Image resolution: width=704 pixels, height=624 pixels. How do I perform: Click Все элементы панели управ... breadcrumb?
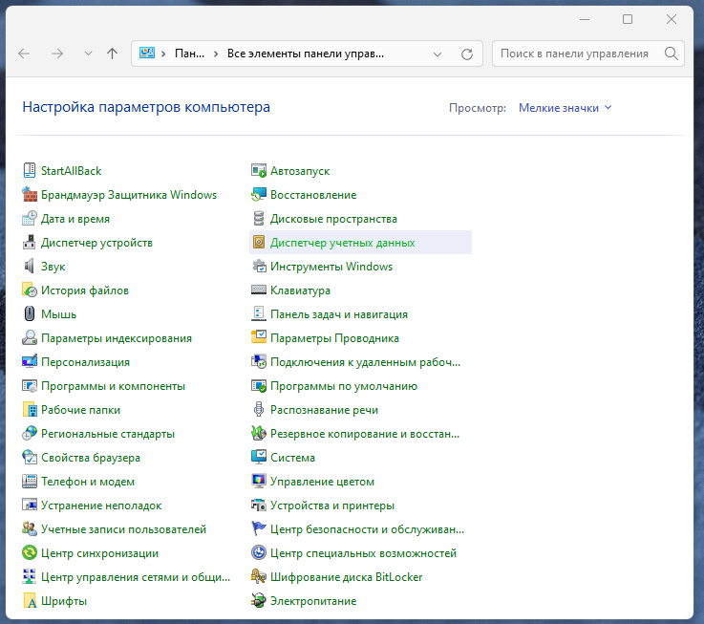(x=306, y=54)
